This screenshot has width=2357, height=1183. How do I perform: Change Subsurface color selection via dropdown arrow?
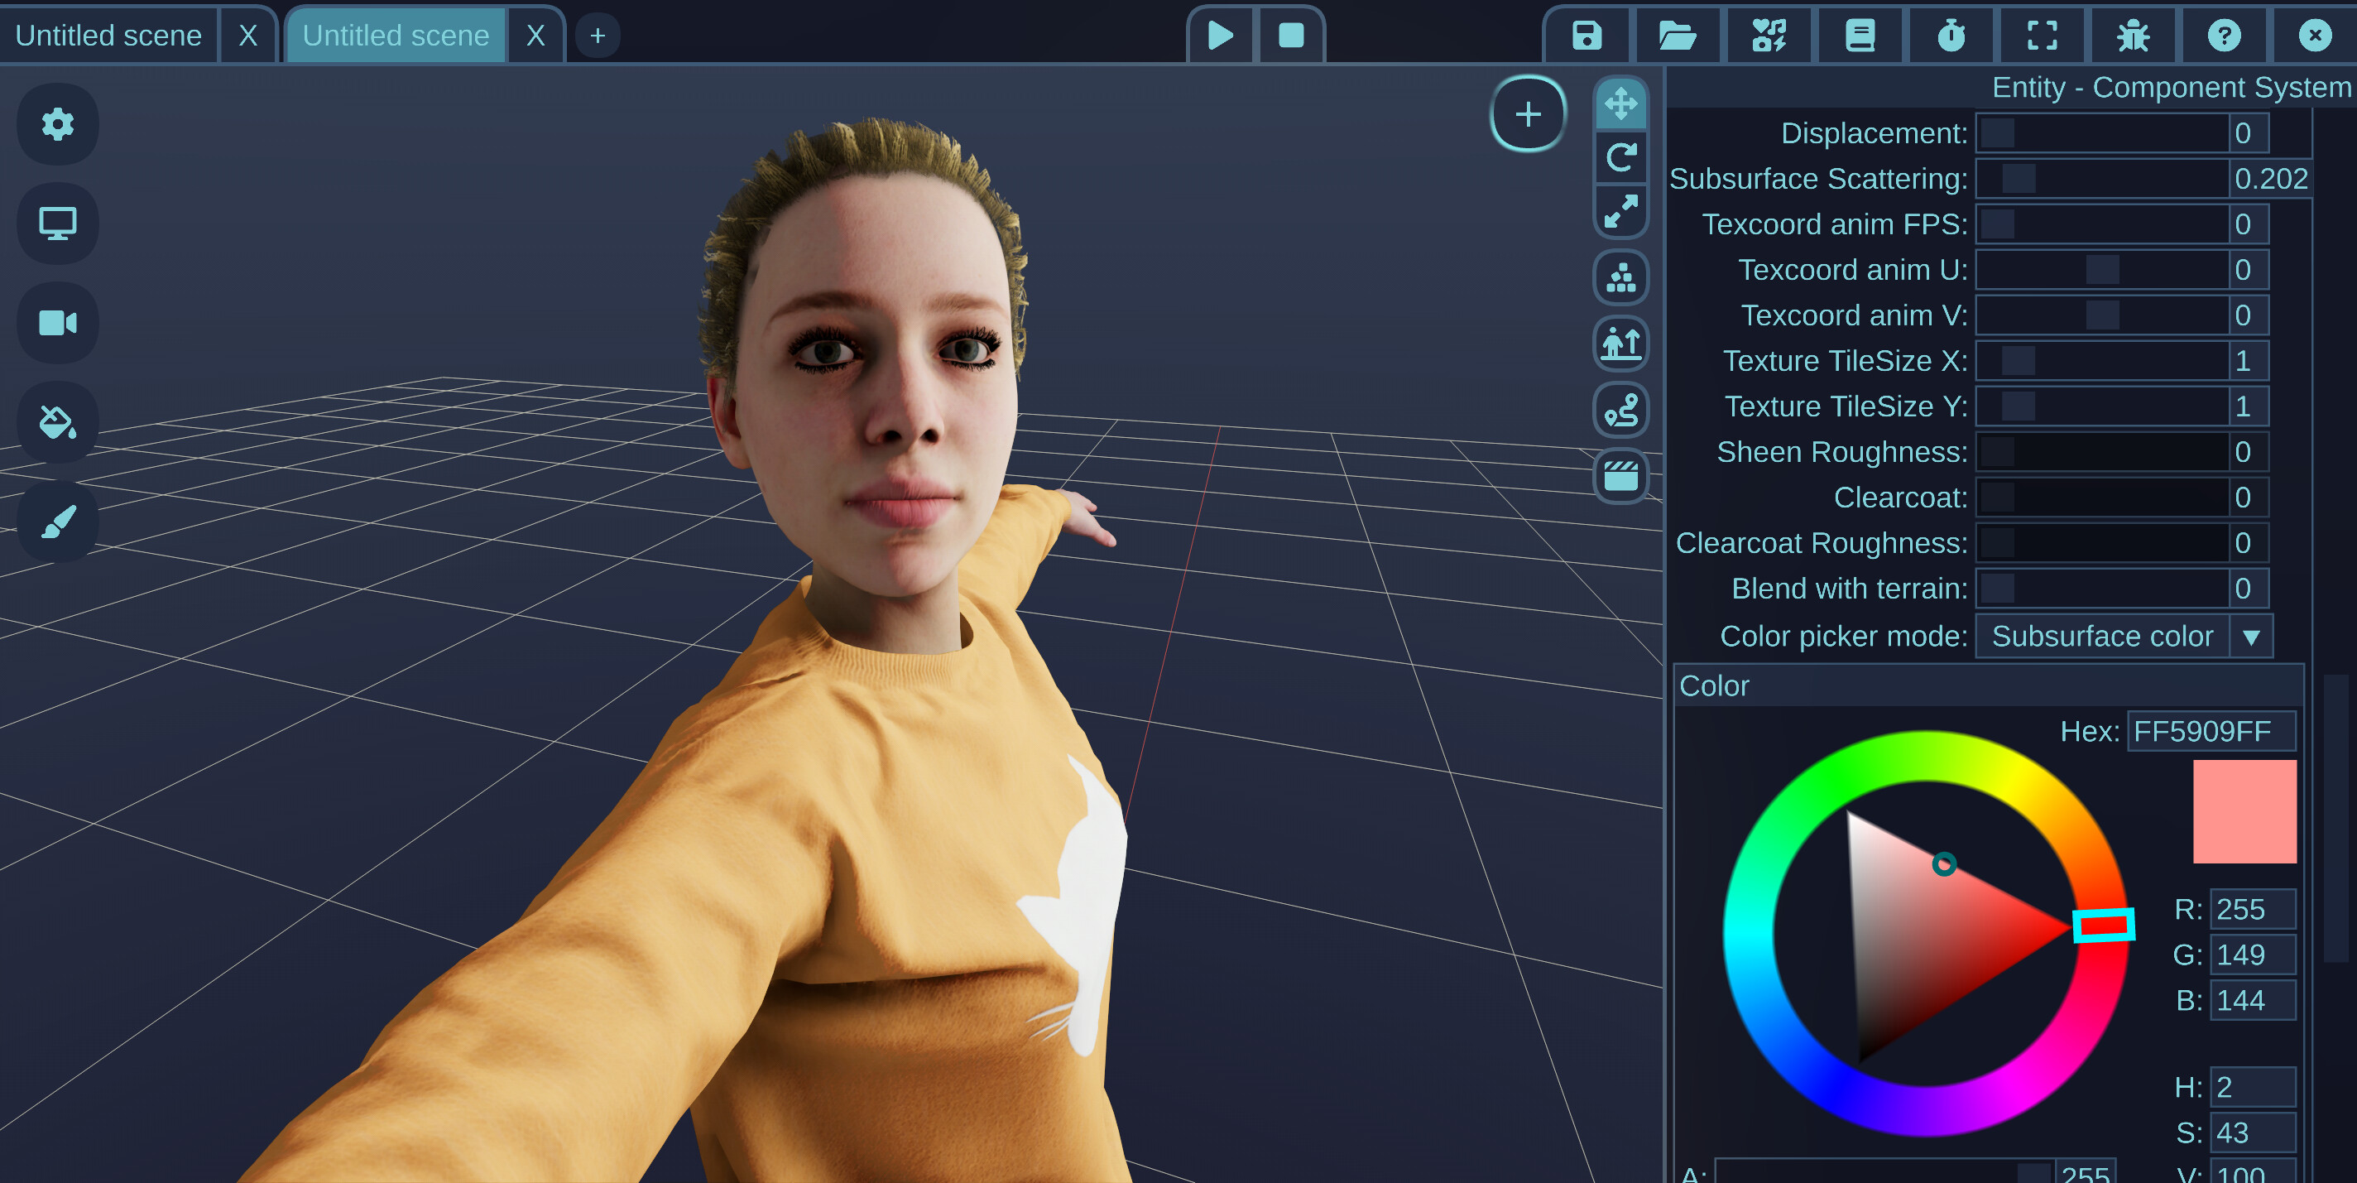(2253, 636)
